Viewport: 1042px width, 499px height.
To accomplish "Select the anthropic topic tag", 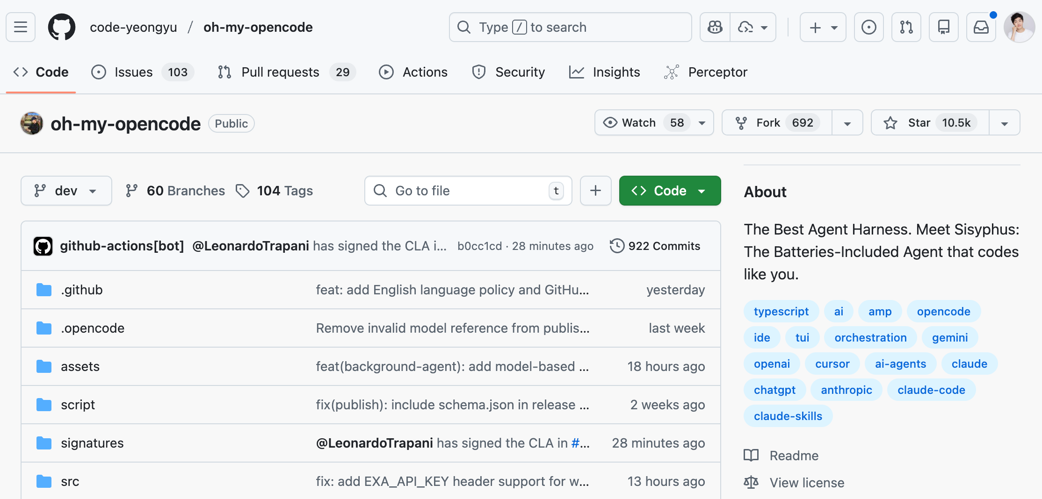I will (846, 390).
